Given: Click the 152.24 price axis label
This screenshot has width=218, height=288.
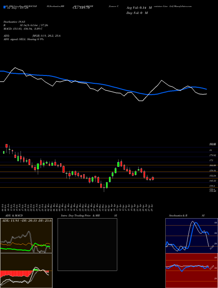Looking at the screenshot, I should (213, 176).
